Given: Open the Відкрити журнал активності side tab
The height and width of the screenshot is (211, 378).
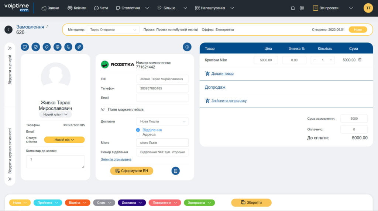Looking at the screenshot, I should (10, 151).
